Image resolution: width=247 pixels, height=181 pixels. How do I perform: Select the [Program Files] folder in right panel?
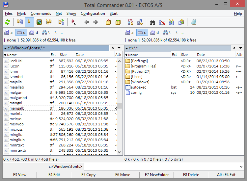pos(143,66)
